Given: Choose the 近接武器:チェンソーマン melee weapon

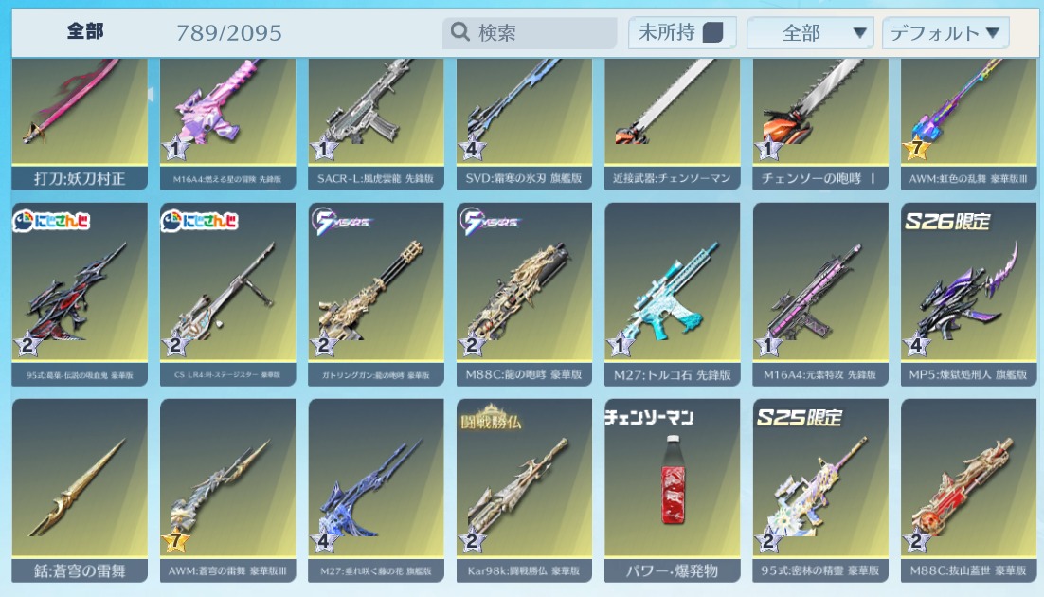Looking at the screenshot, I should point(672,124).
